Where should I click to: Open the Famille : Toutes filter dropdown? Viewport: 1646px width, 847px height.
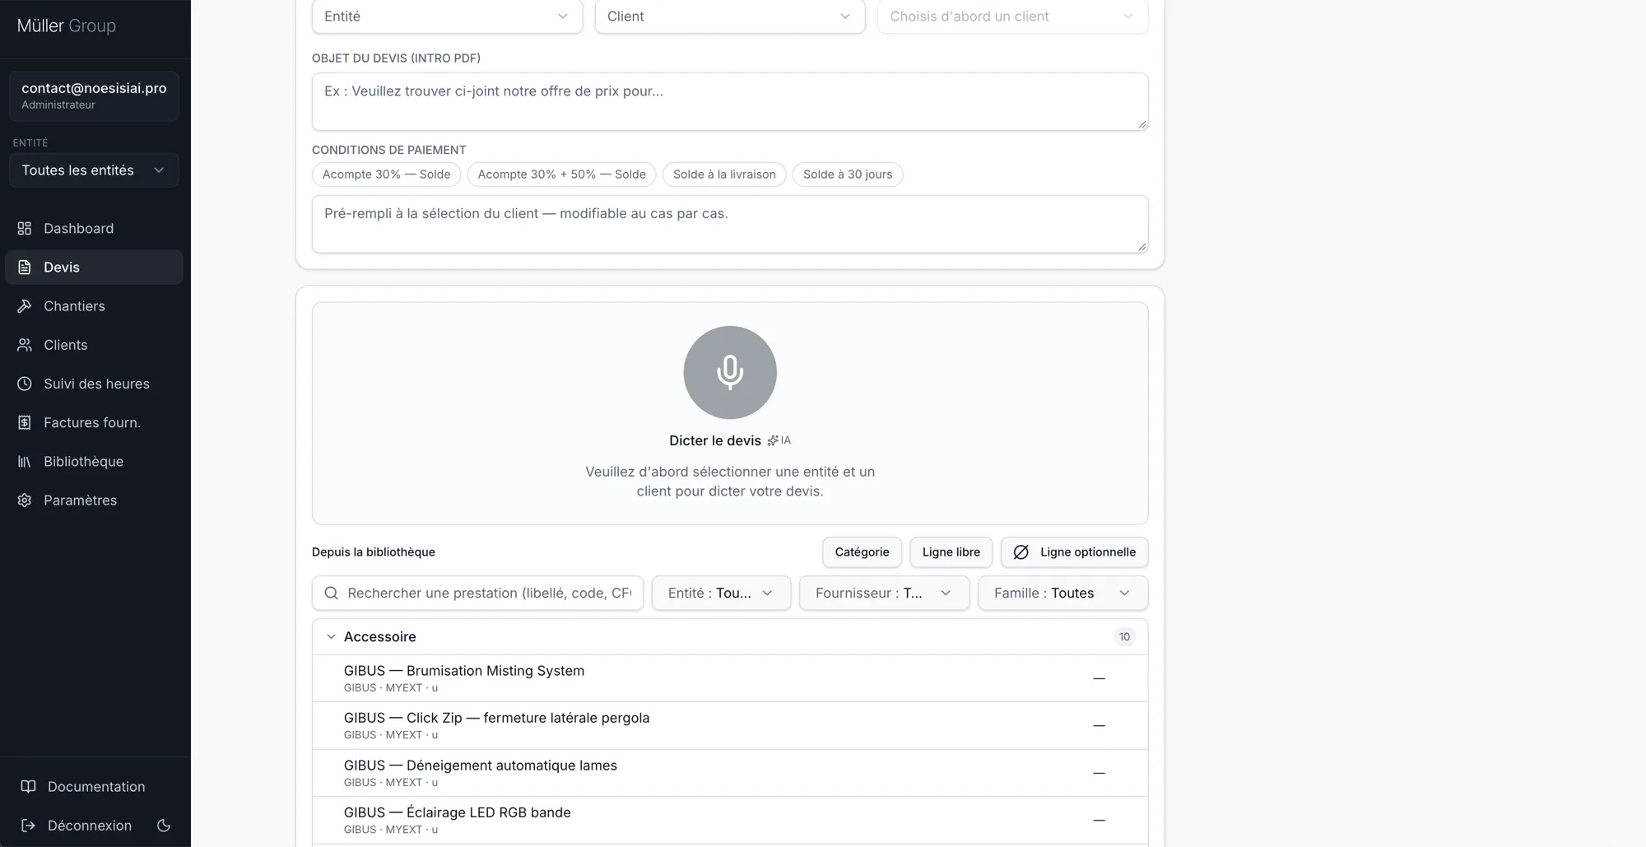[x=1062, y=593]
